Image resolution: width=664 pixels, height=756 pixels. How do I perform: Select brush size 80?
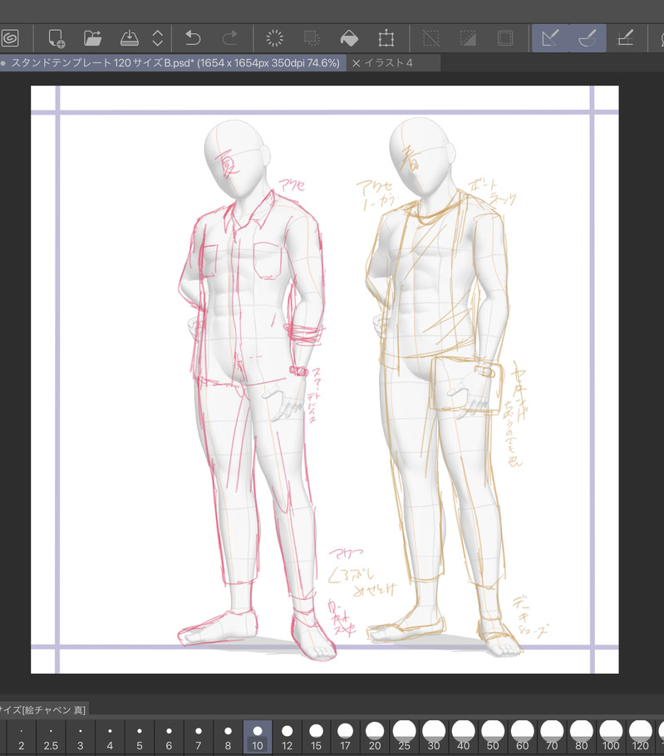[581, 737]
